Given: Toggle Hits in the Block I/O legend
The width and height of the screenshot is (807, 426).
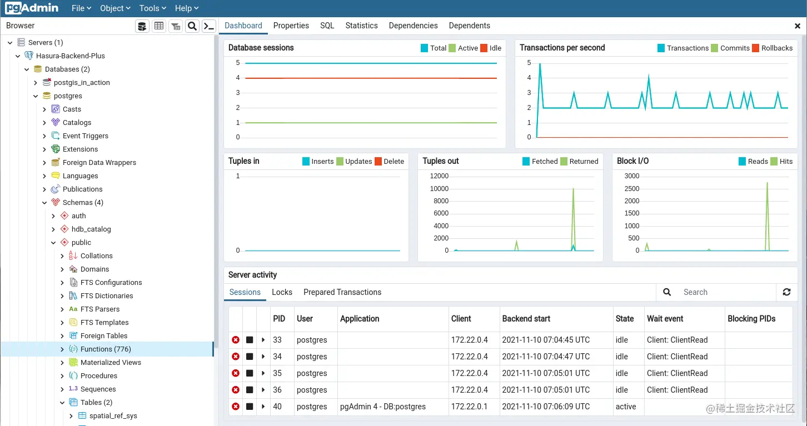Looking at the screenshot, I should [783, 161].
